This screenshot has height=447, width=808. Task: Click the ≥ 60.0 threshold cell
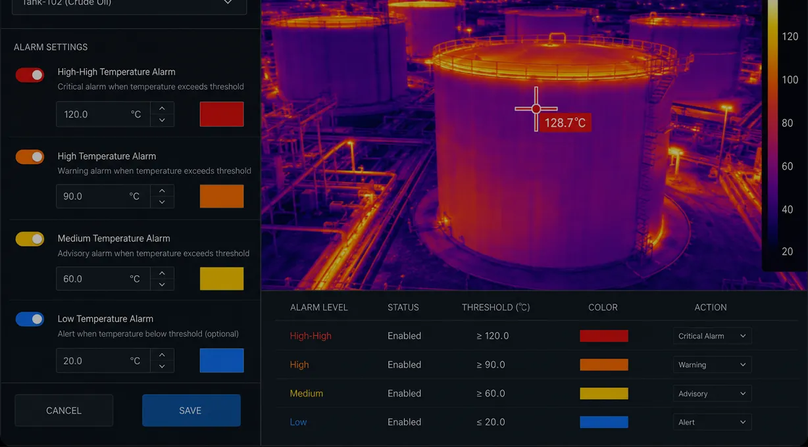[491, 394]
